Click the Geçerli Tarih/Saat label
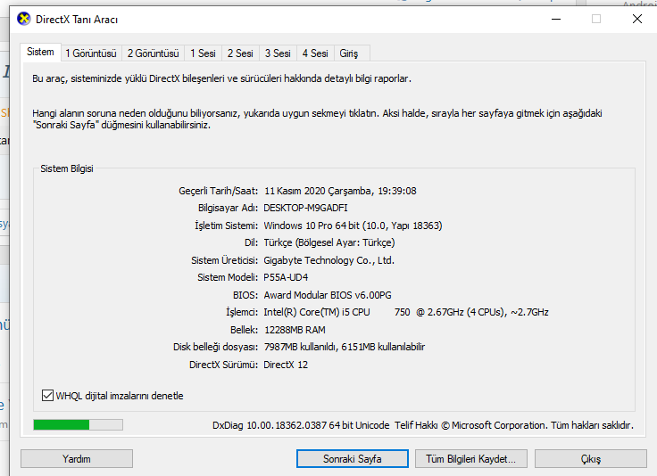 pyautogui.click(x=219, y=191)
